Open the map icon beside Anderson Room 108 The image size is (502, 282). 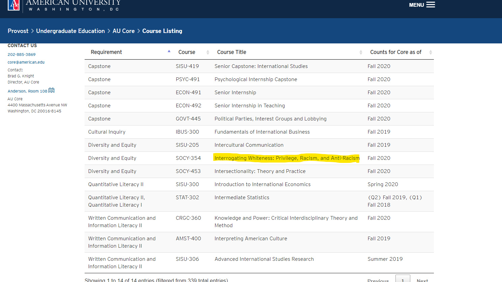pyautogui.click(x=51, y=90)
